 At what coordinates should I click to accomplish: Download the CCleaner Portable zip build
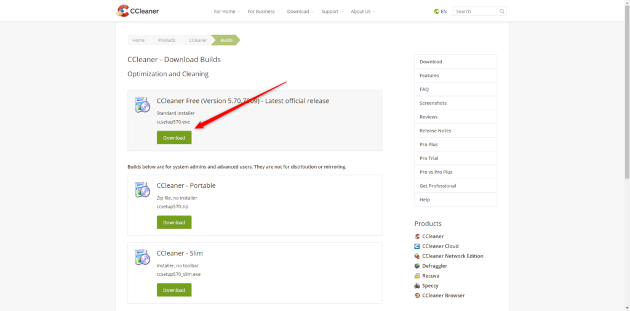click(x=174, y=222)
